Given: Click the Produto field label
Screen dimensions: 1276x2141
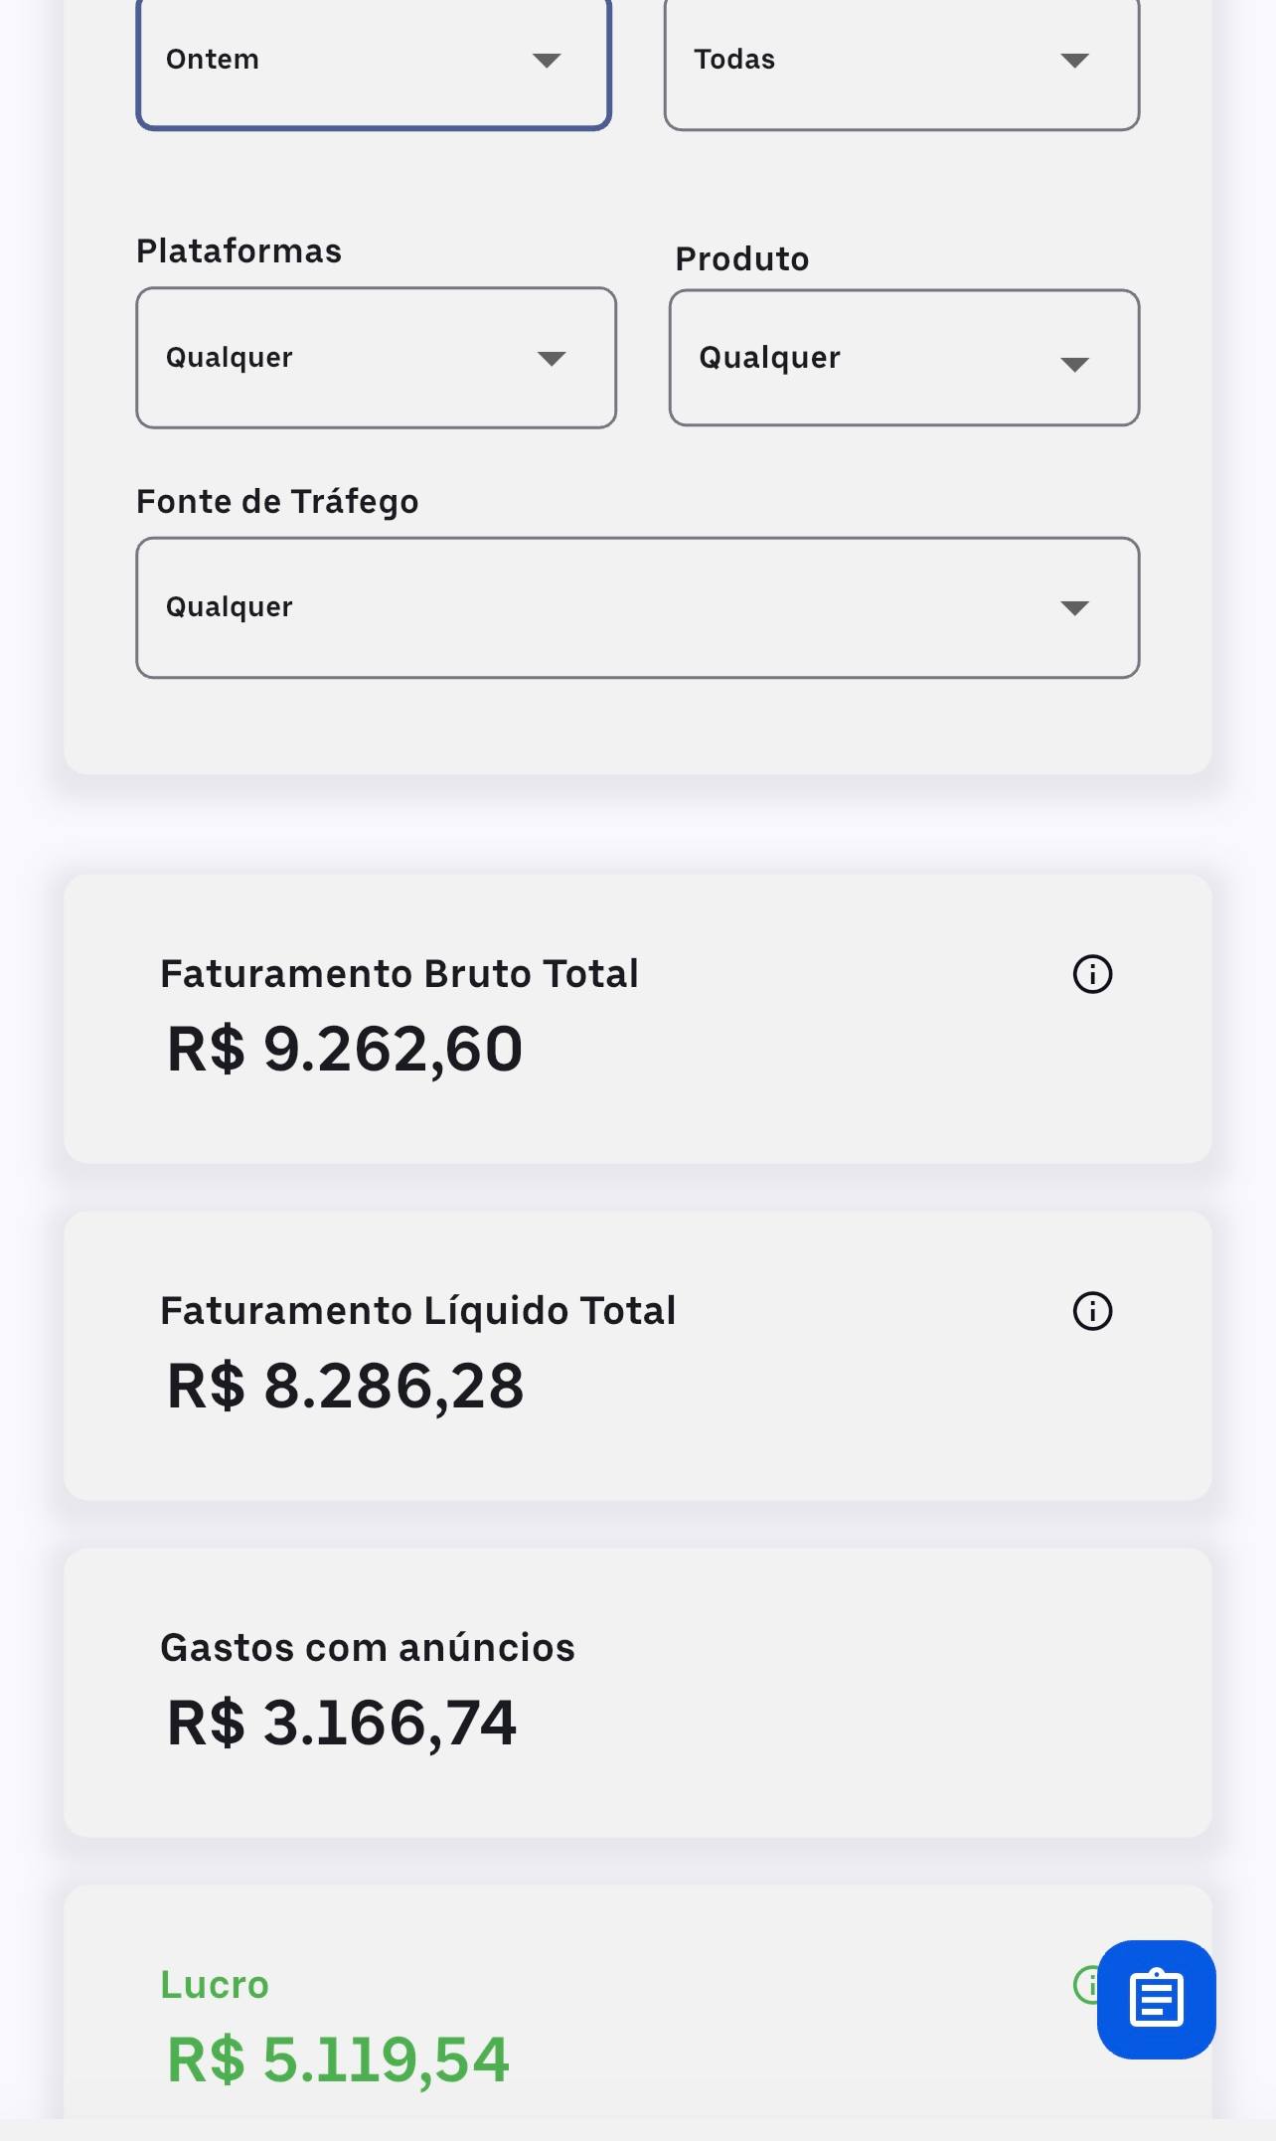Looking at the screenshot, I should [742, 259].
